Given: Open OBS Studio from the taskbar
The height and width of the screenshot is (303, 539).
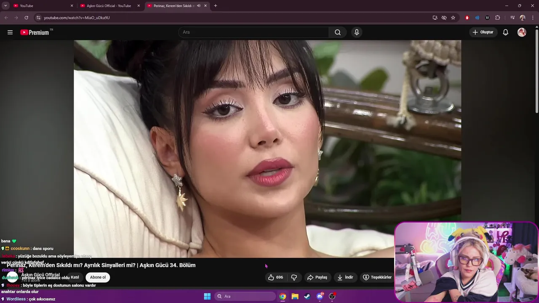Looking at the screenshot, I should point(332,296).
